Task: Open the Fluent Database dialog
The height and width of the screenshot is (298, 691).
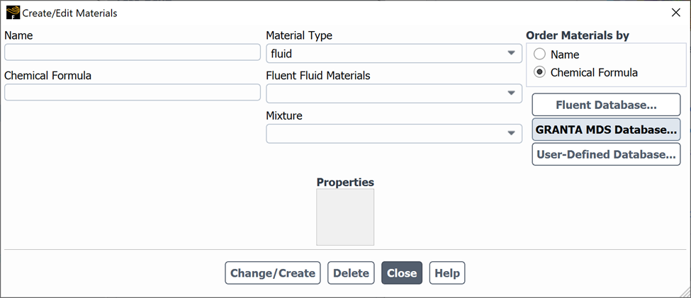Action: point(606,105)
